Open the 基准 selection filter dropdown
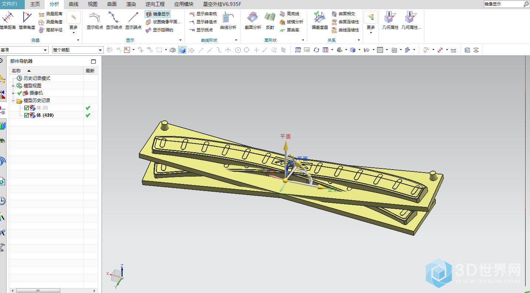The width and height of the screenshot is (530, 293). pyautogui.click(x=24, y=50)
